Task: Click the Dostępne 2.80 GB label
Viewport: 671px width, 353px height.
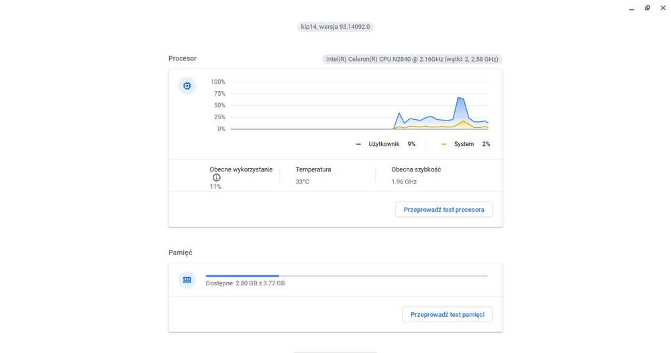Action: coord(245,283)
